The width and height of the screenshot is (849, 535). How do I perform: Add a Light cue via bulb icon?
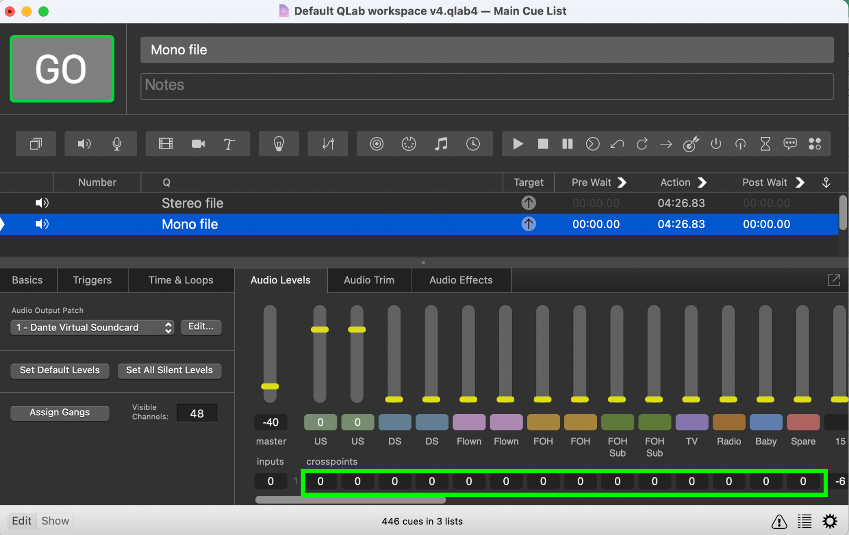[279, 144]
